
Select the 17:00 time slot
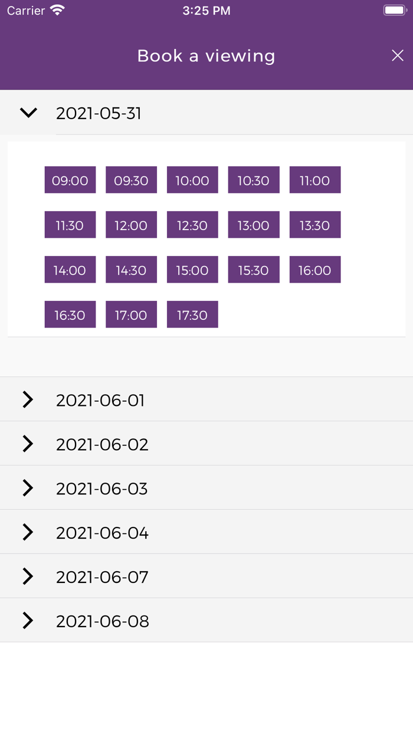pyautogui.click(x=131, y=314)
